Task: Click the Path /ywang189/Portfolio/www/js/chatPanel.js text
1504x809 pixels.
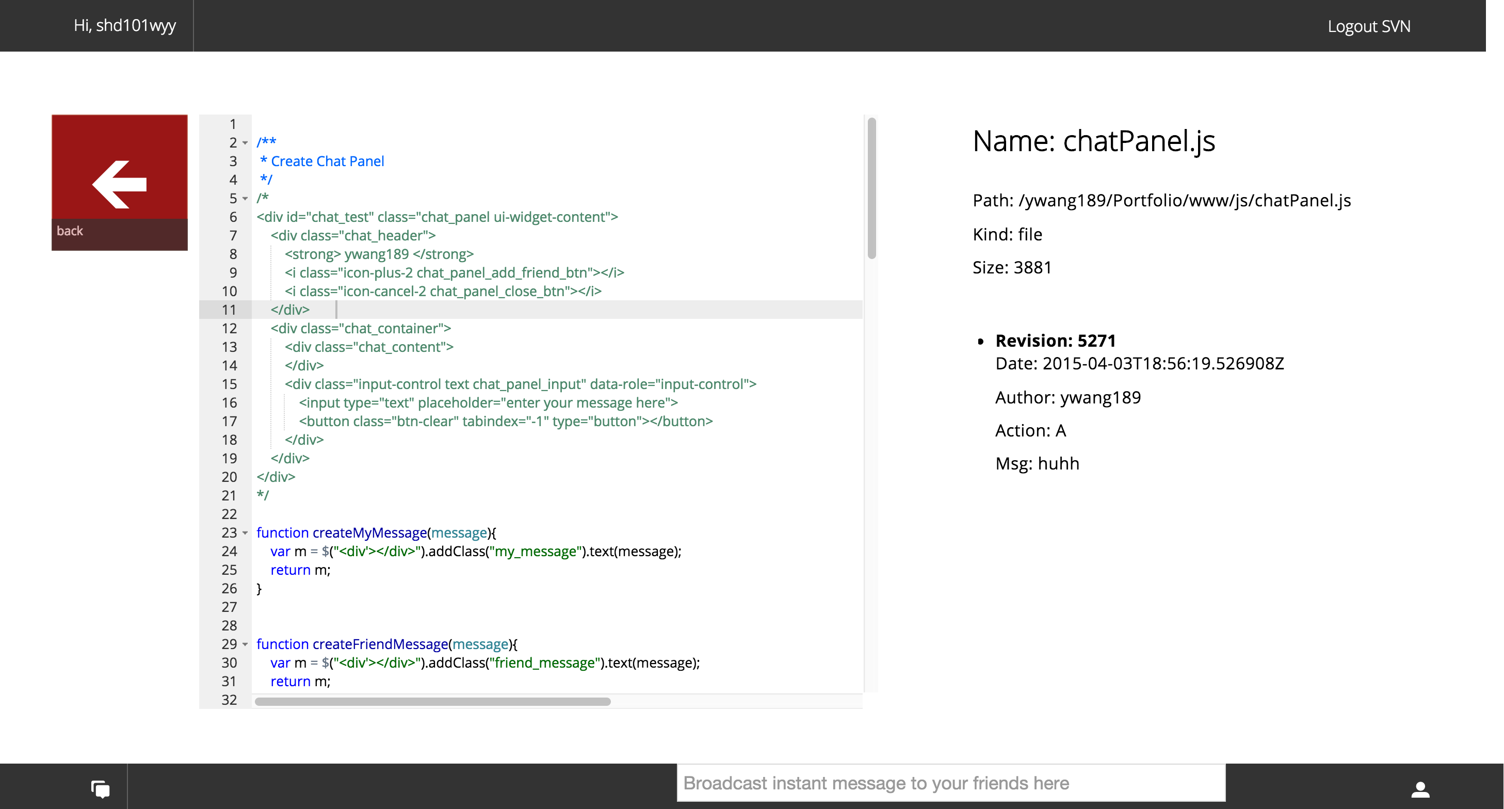Action: click(1161, 201)
